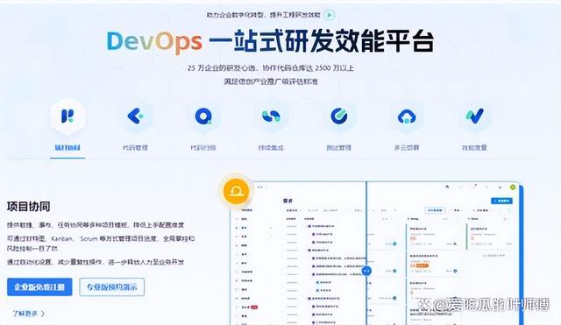Click the home icon in preview top bar
561x325 pixels.
(x=447, y=187)
